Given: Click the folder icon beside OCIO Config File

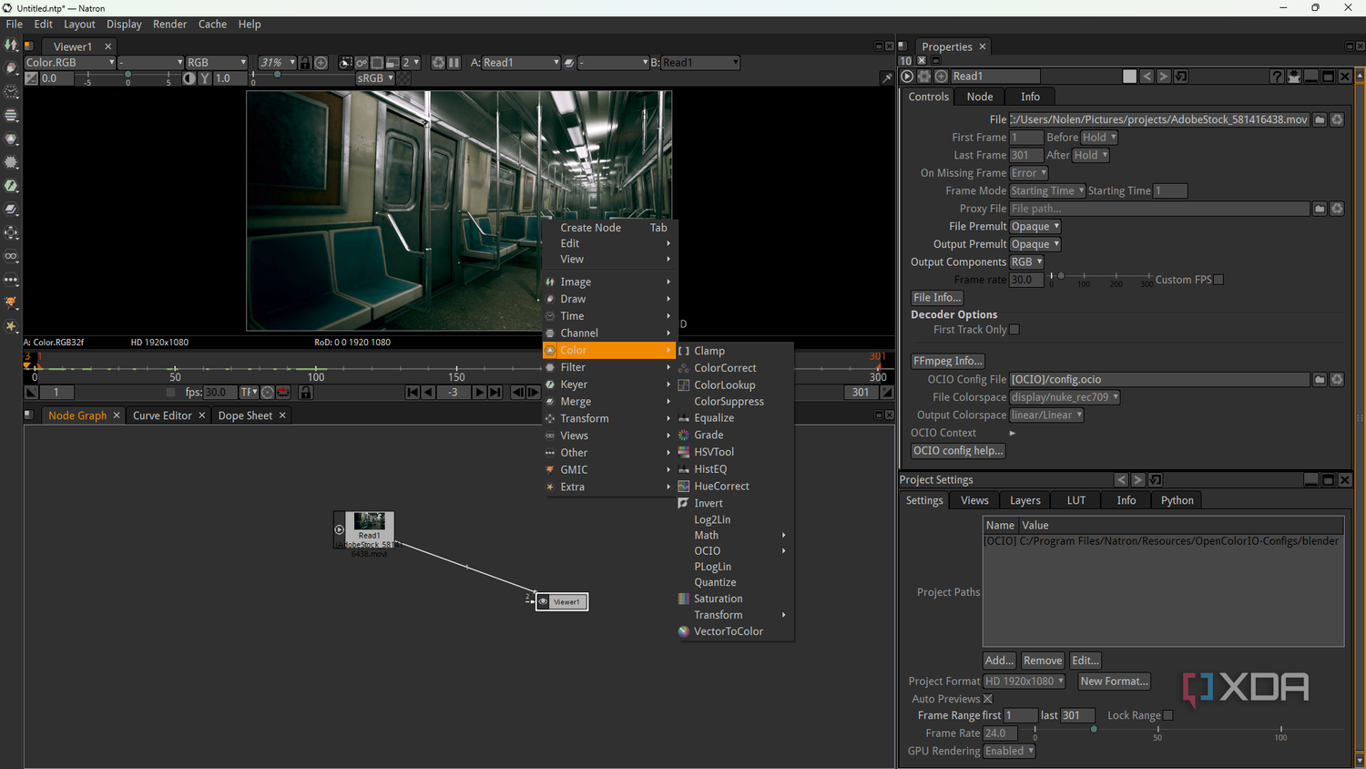Looking at the screenshot, I should coord(1320,379).
